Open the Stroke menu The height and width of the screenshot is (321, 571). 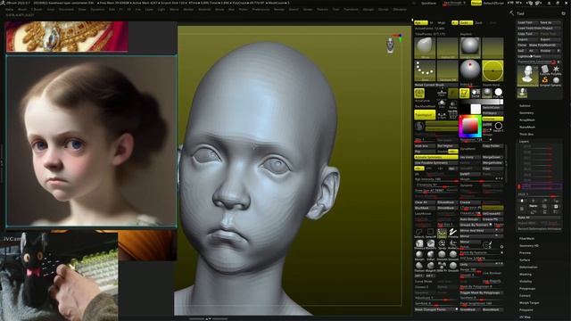308,10
